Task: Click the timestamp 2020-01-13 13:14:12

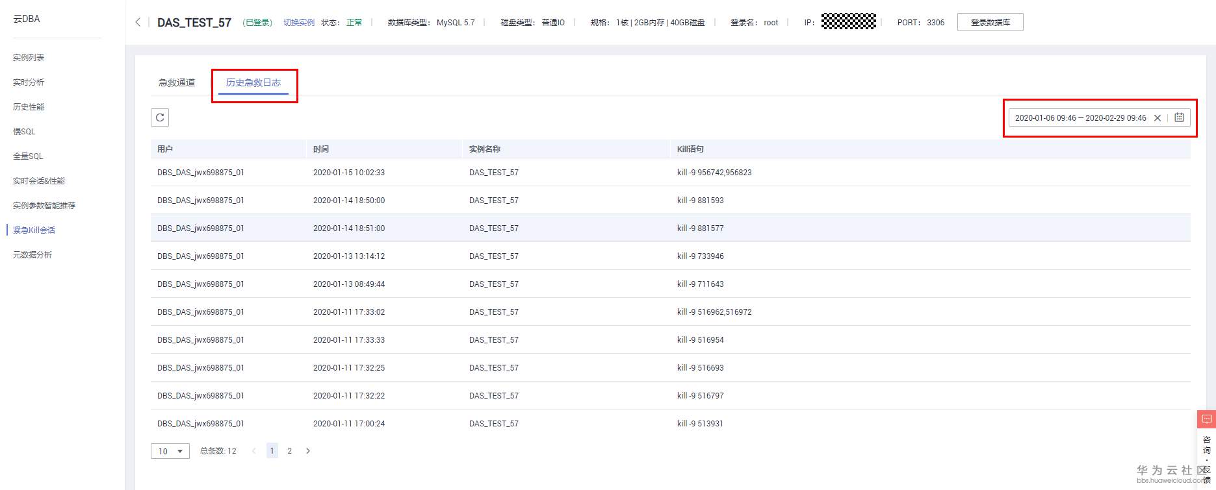Action: 349,256
